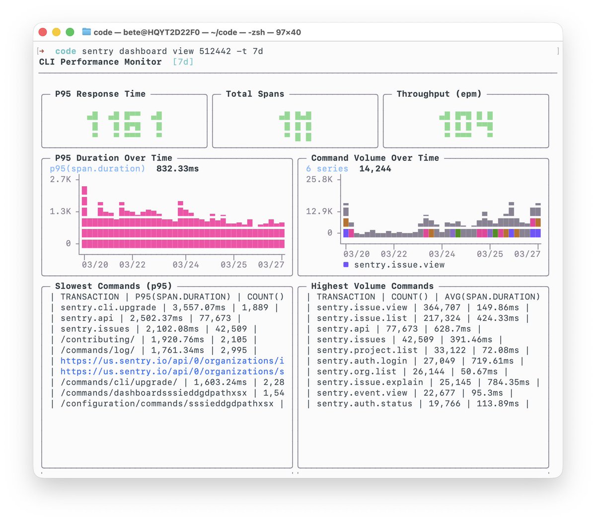This screenshot has height=522, width=596.
Task: Click the yellow minimize window button
Action: pyautogui.click(x=56, y=32)
